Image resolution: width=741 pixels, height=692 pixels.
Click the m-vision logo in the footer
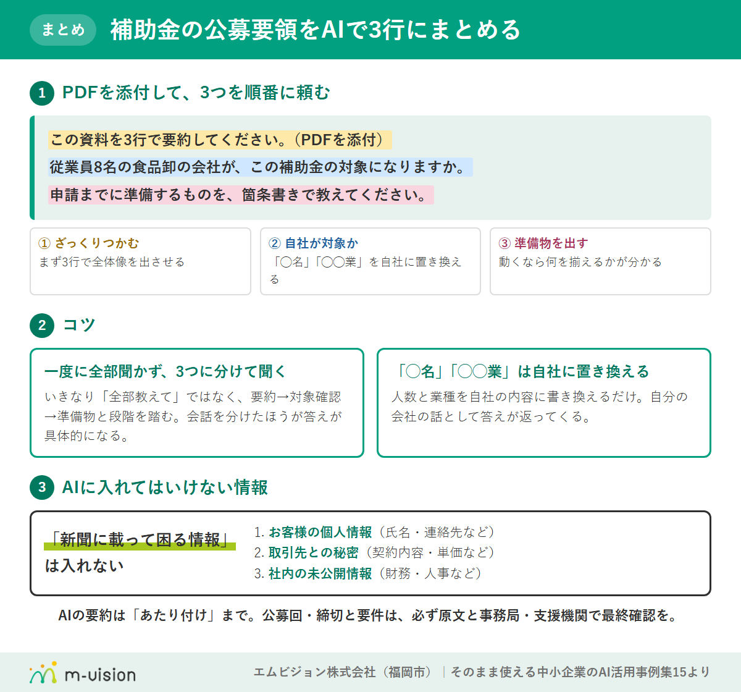click(82, 673)
